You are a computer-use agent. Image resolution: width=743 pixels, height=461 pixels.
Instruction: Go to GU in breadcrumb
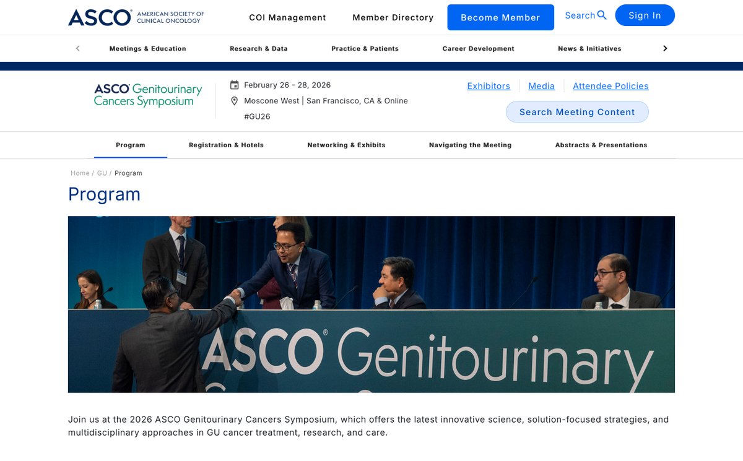[x=102, y=173]
